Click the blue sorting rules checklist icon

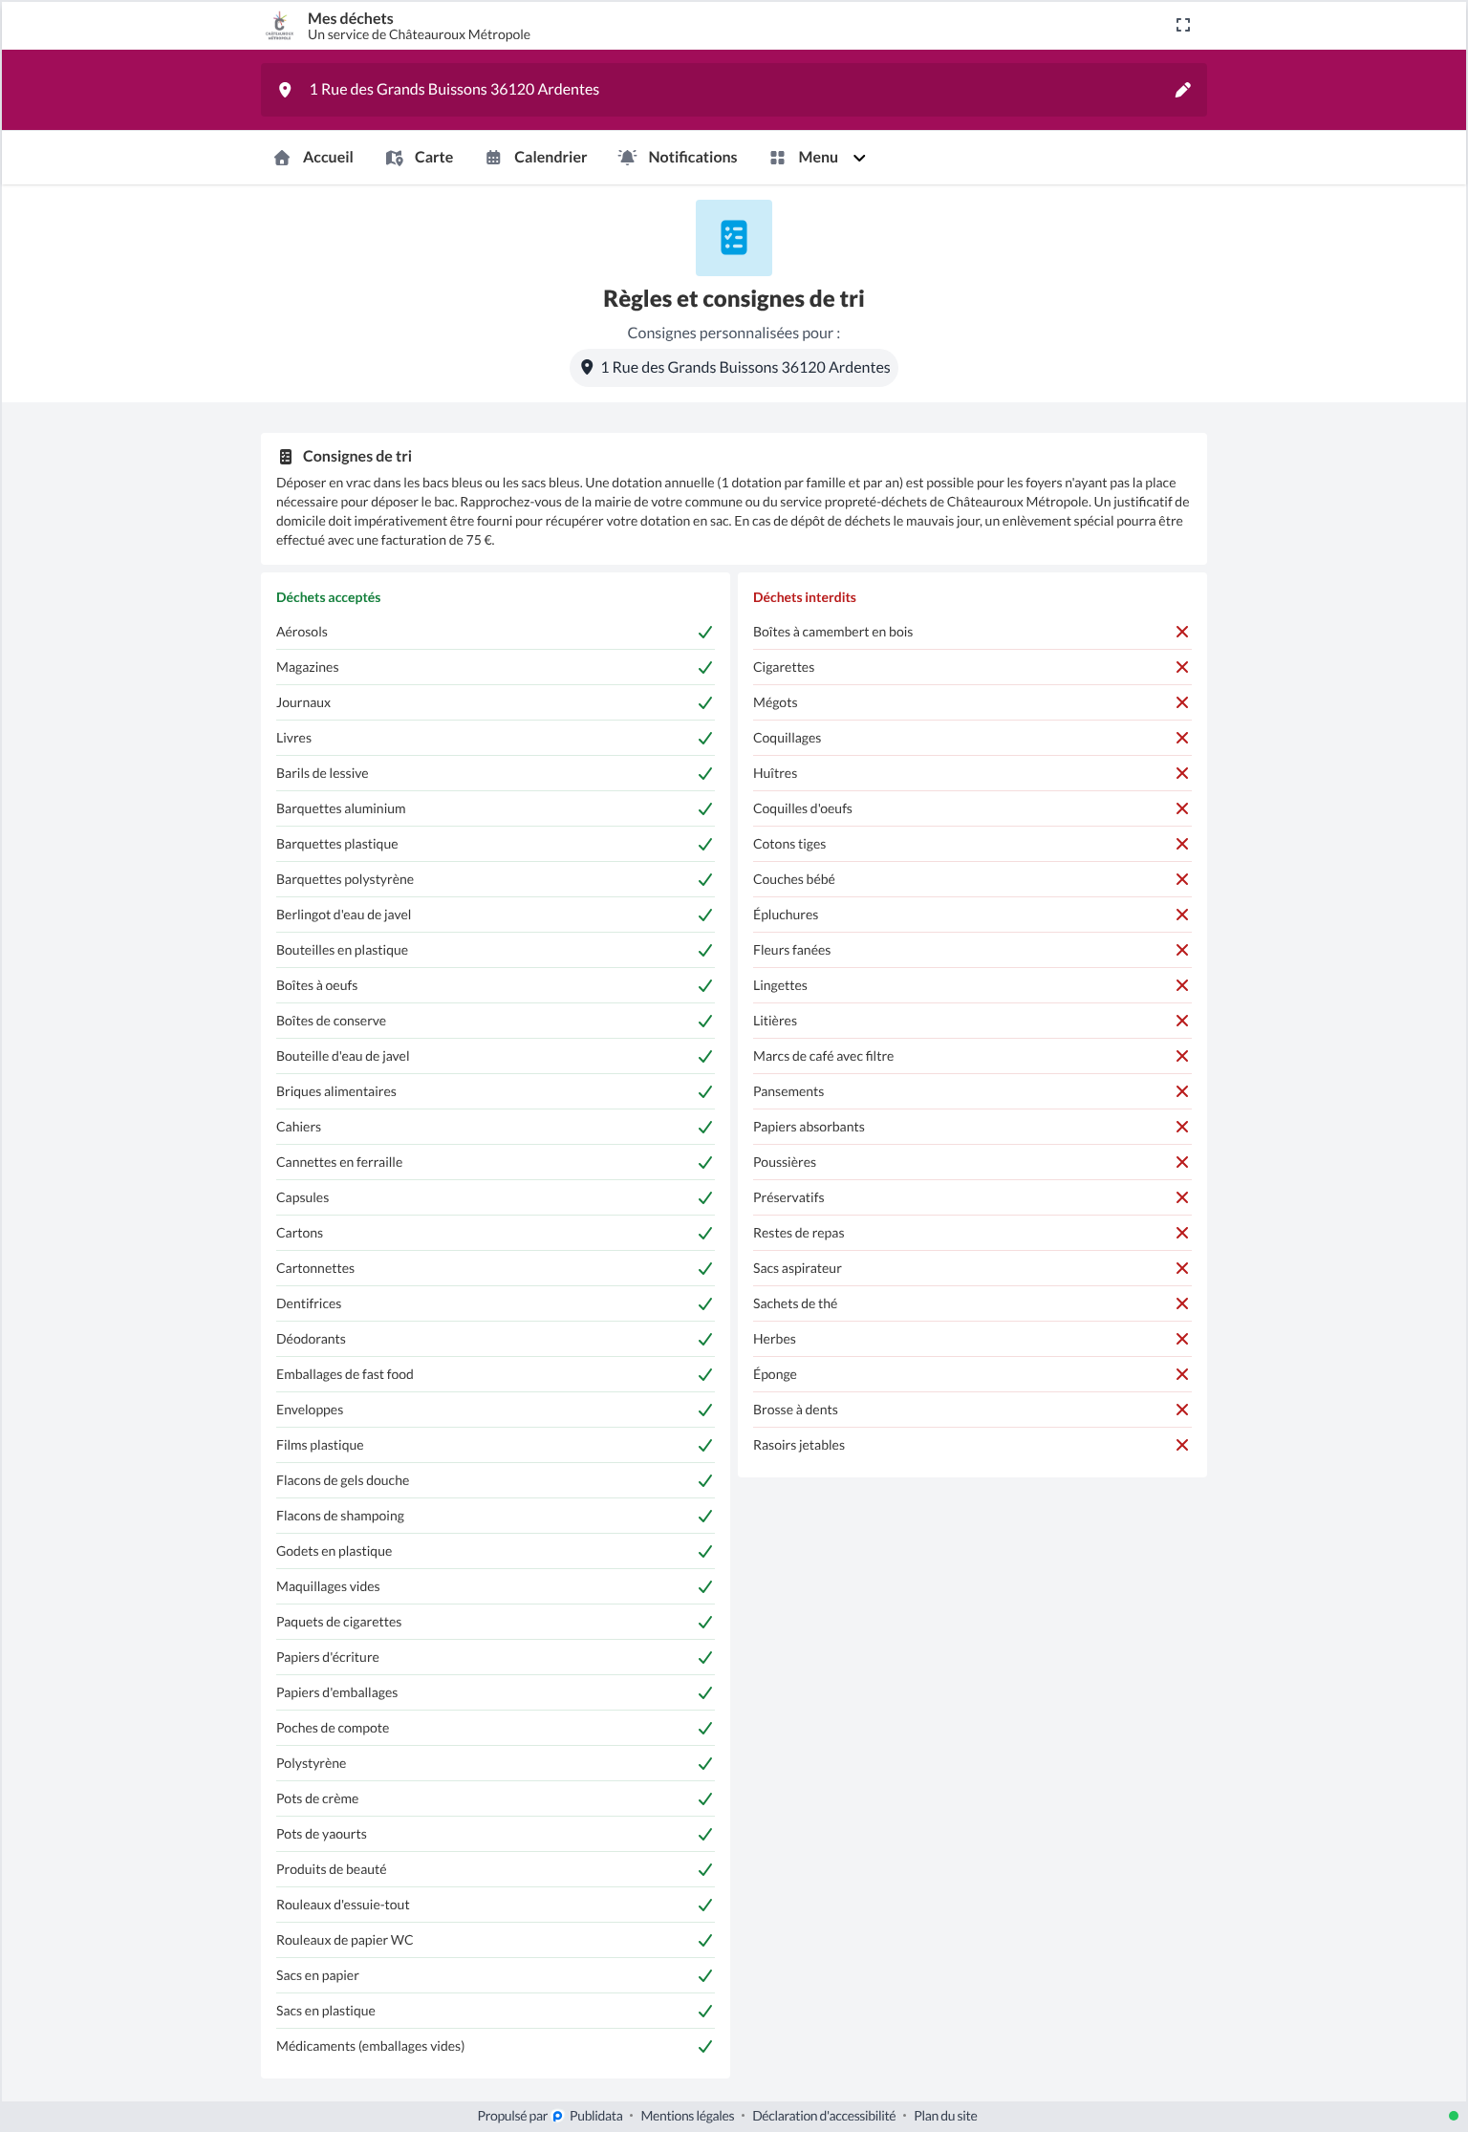point(734,238)
